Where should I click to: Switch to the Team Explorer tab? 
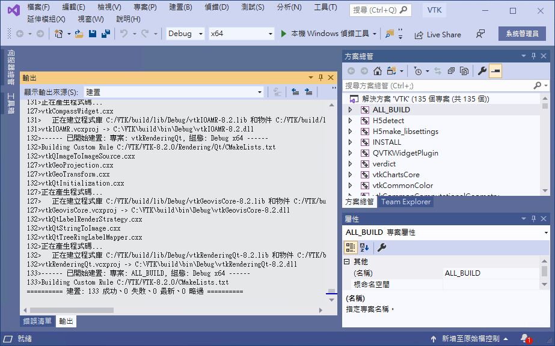click(406, 202)
